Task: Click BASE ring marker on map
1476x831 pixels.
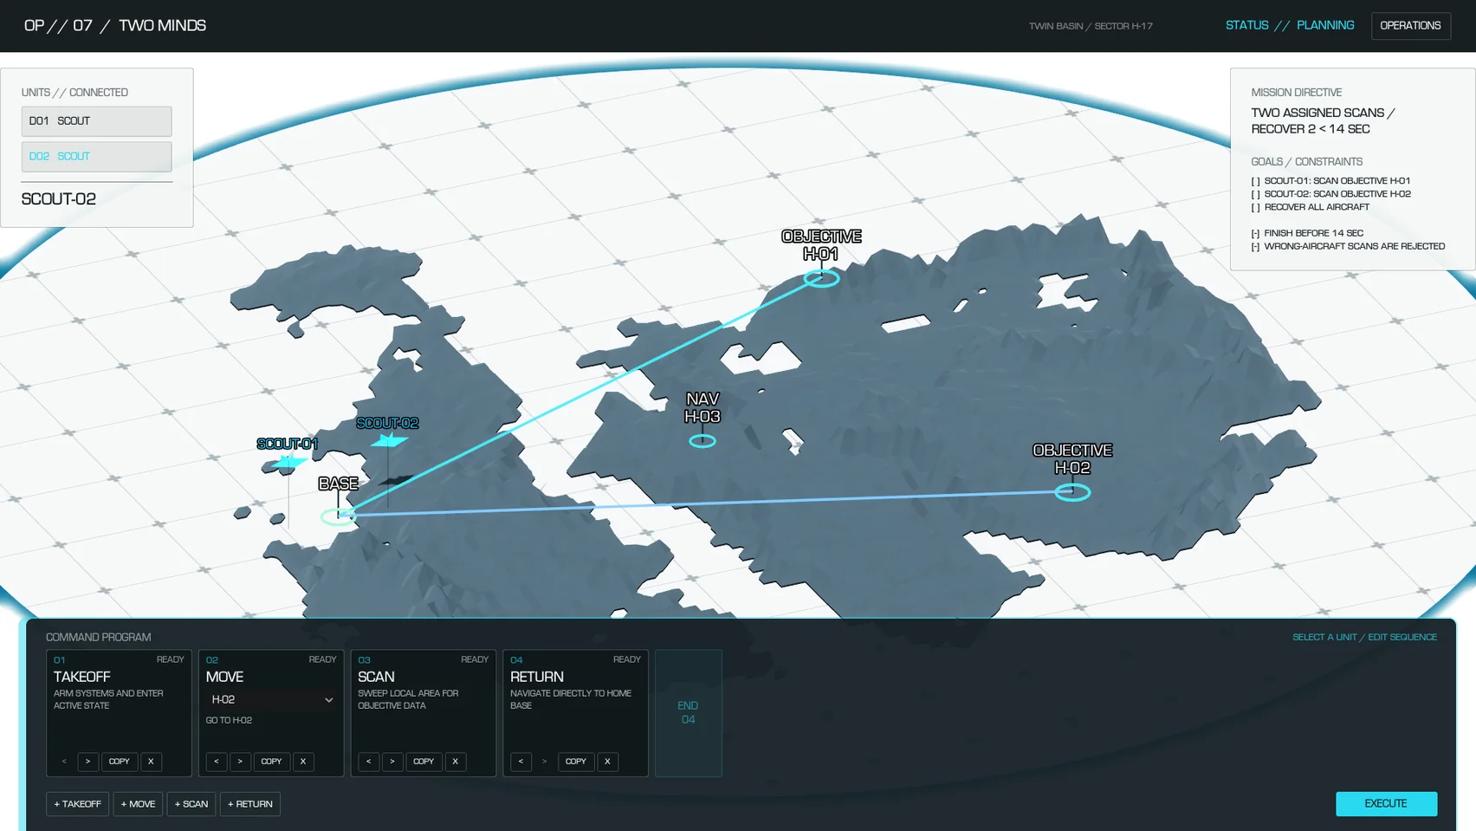Action: pyautogui.click(x=338, y=517)
